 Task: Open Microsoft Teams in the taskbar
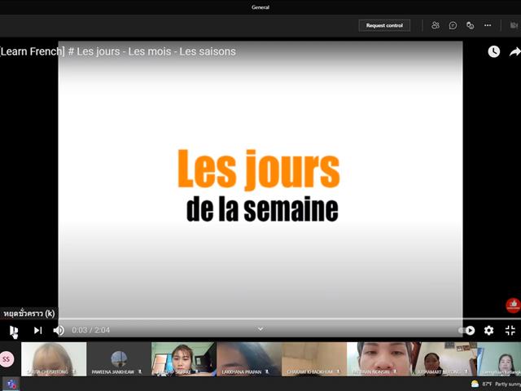11,384
